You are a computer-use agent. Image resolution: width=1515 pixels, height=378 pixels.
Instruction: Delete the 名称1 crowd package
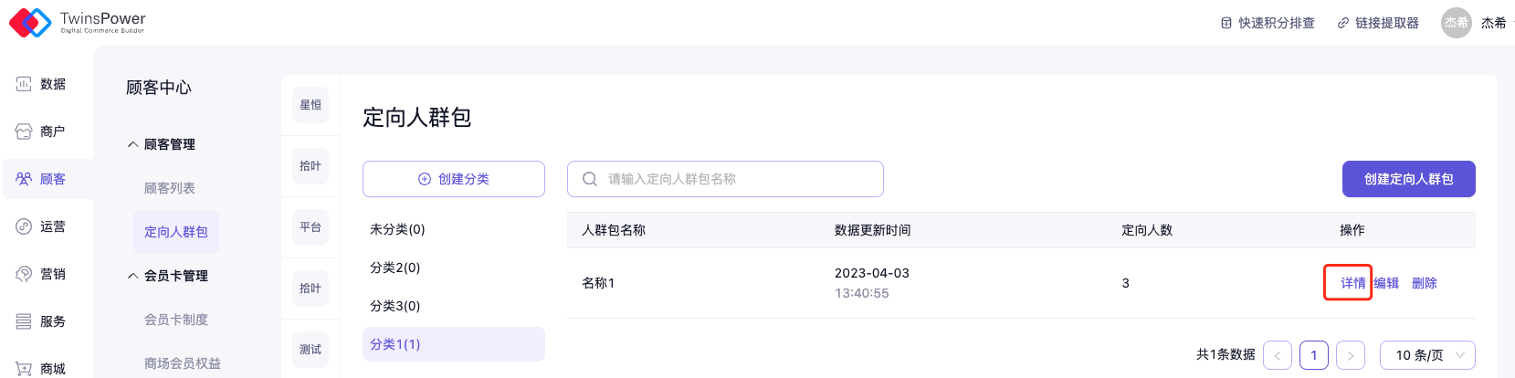[x=1424, y=283]
